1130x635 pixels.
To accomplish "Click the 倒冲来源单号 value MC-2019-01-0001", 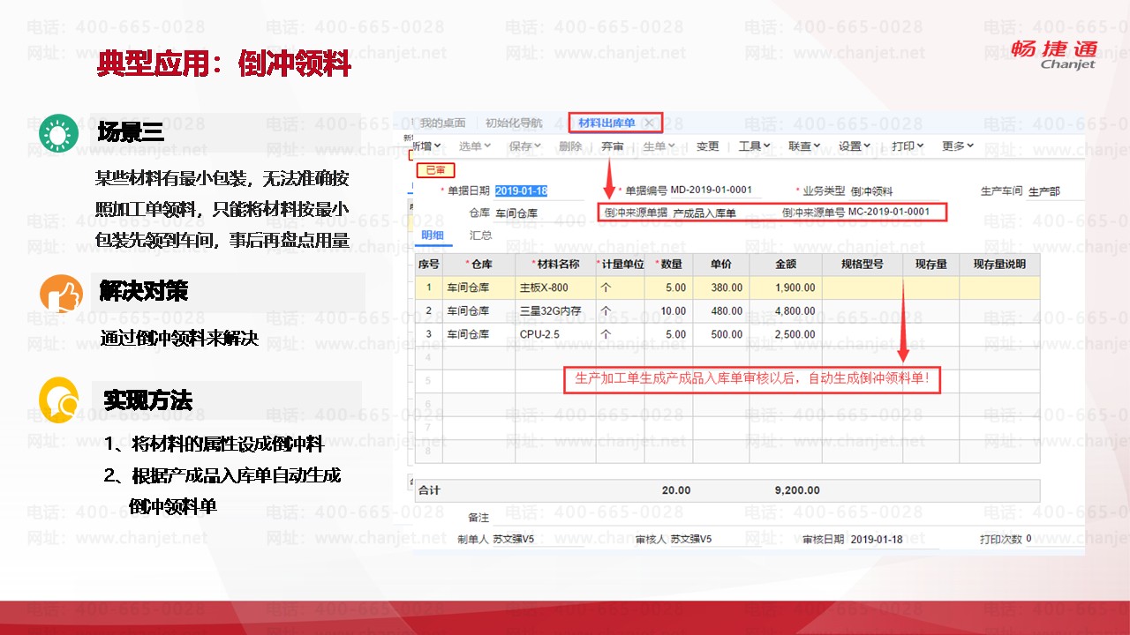I will coord(889,213).
